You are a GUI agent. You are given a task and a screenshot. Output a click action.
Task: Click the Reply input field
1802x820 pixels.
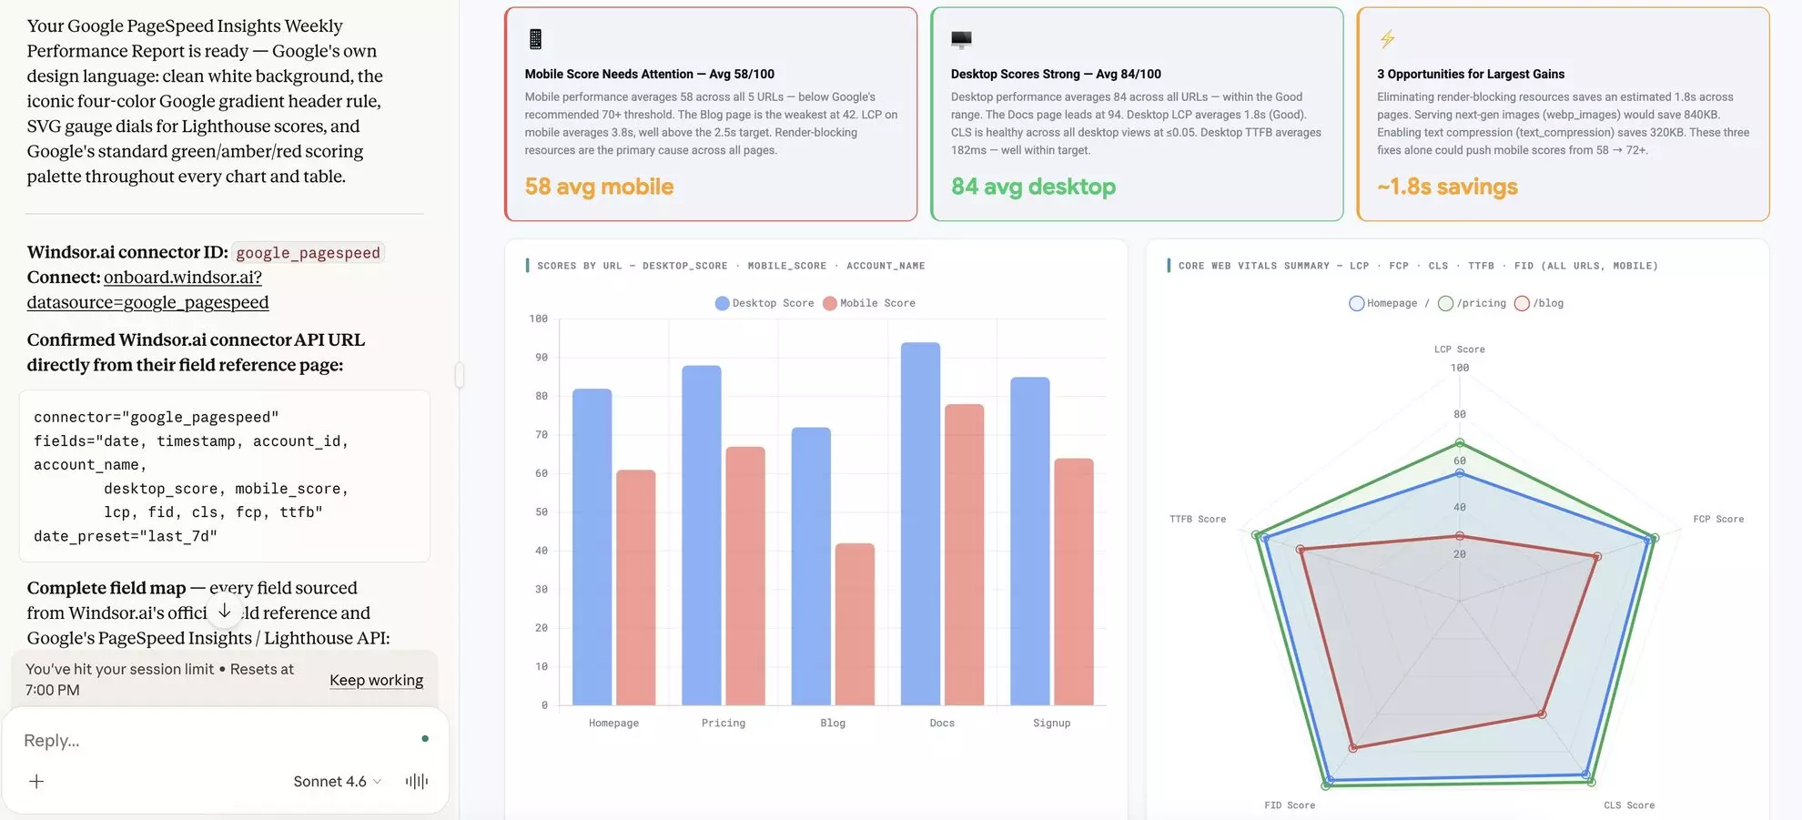click(137, 740)
